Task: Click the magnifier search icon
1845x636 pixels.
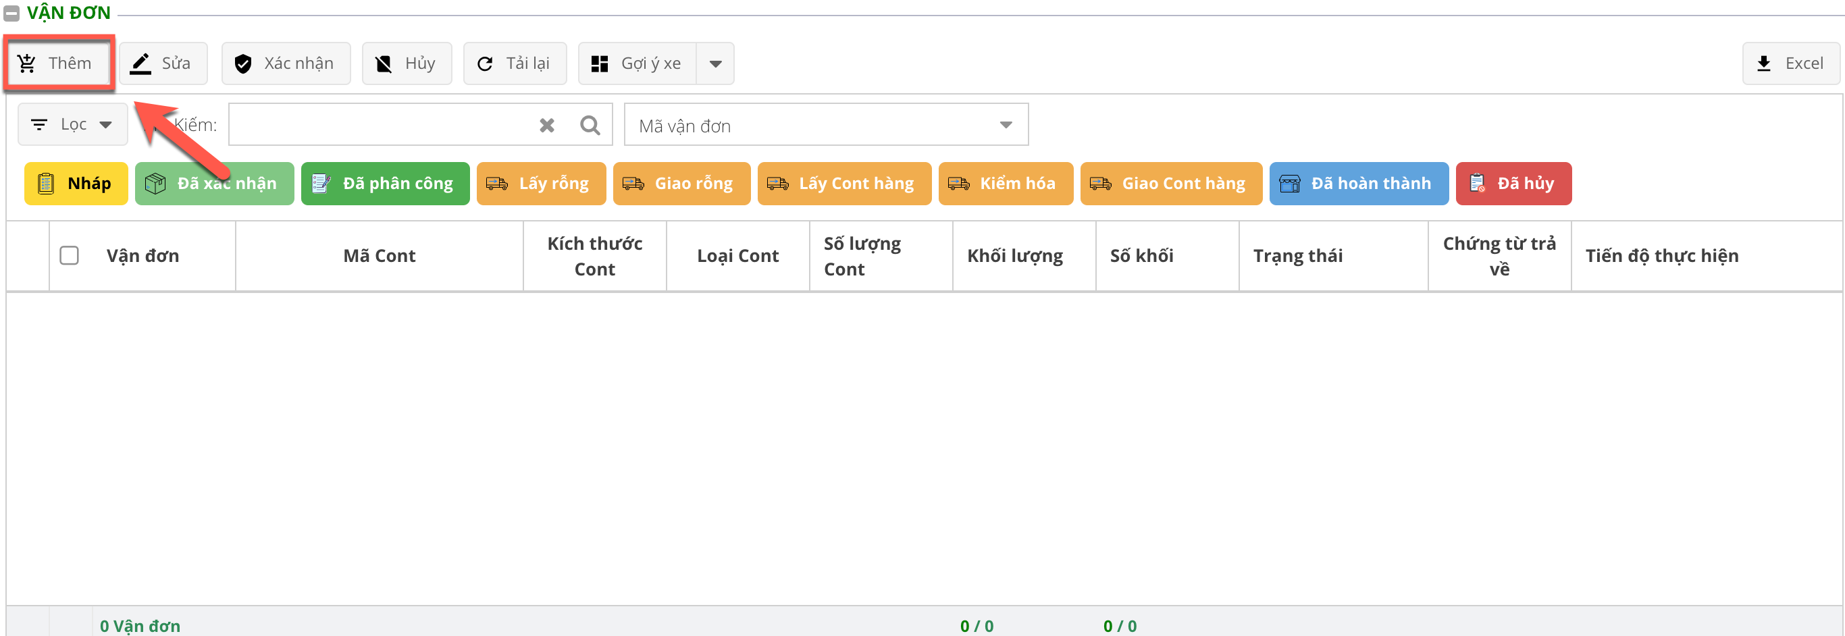Action: pyautogui.click(x=590, y=126)
